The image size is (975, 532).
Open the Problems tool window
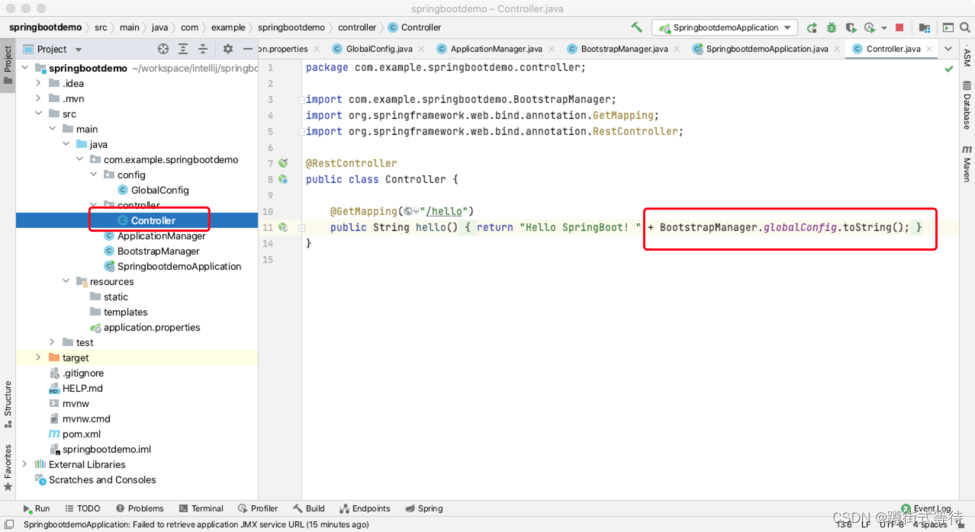tap(140, 508)
